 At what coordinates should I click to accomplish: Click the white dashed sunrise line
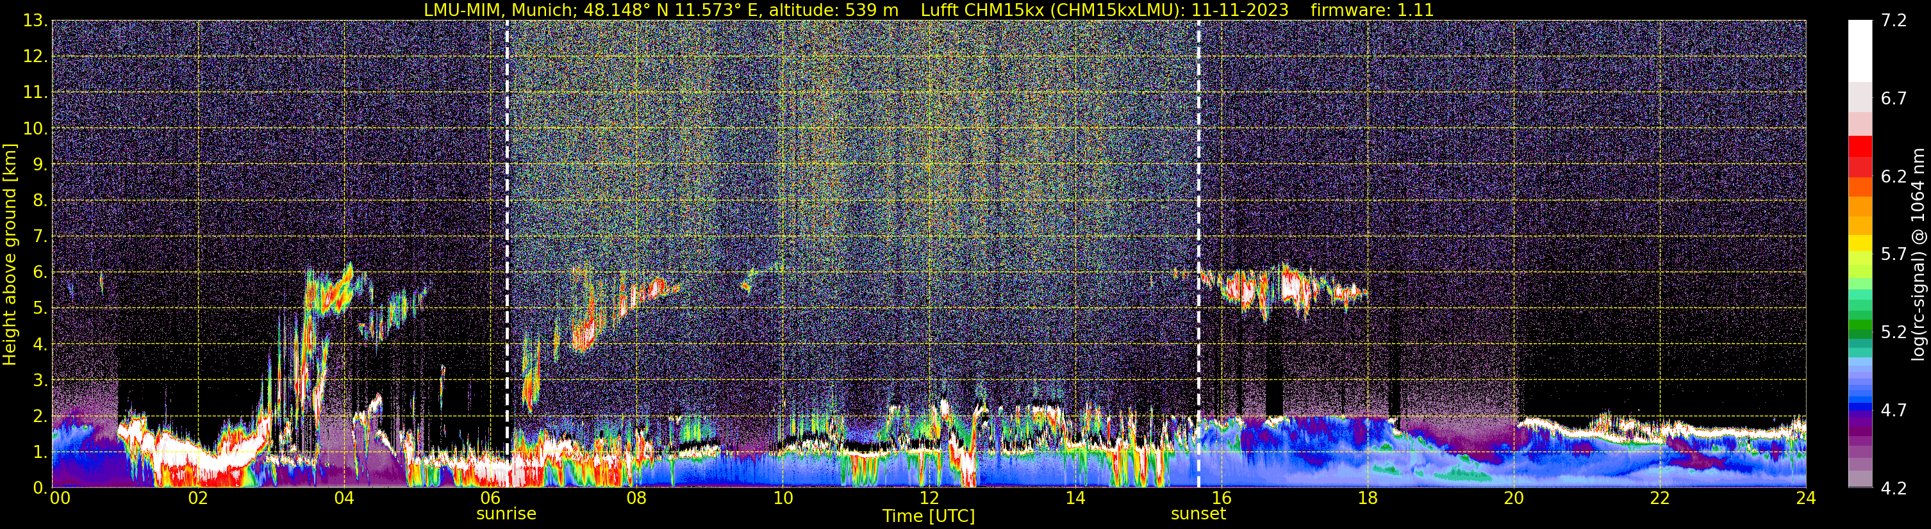point(507,254)
